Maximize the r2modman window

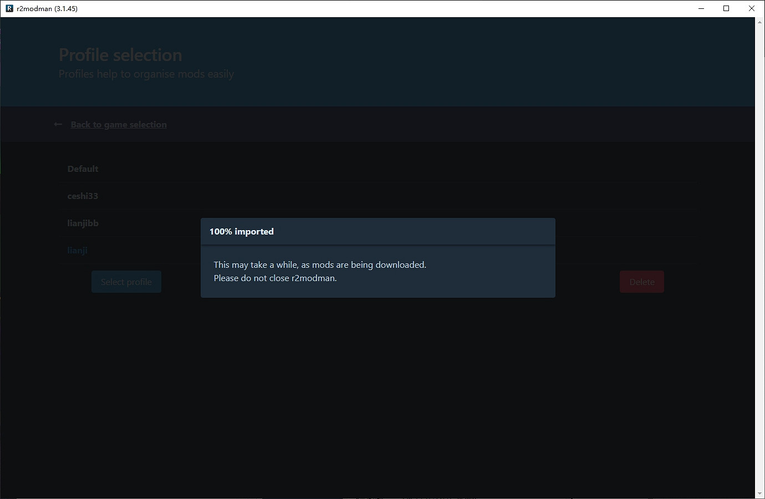pyautogui.click(x=726, y=8)
